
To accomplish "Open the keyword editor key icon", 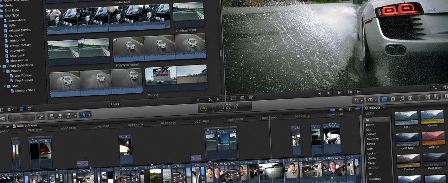I will (41, 117).
